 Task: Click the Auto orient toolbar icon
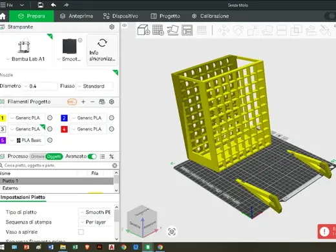point(173,30)
